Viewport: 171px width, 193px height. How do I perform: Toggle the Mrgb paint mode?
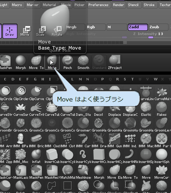pos(75,27)
